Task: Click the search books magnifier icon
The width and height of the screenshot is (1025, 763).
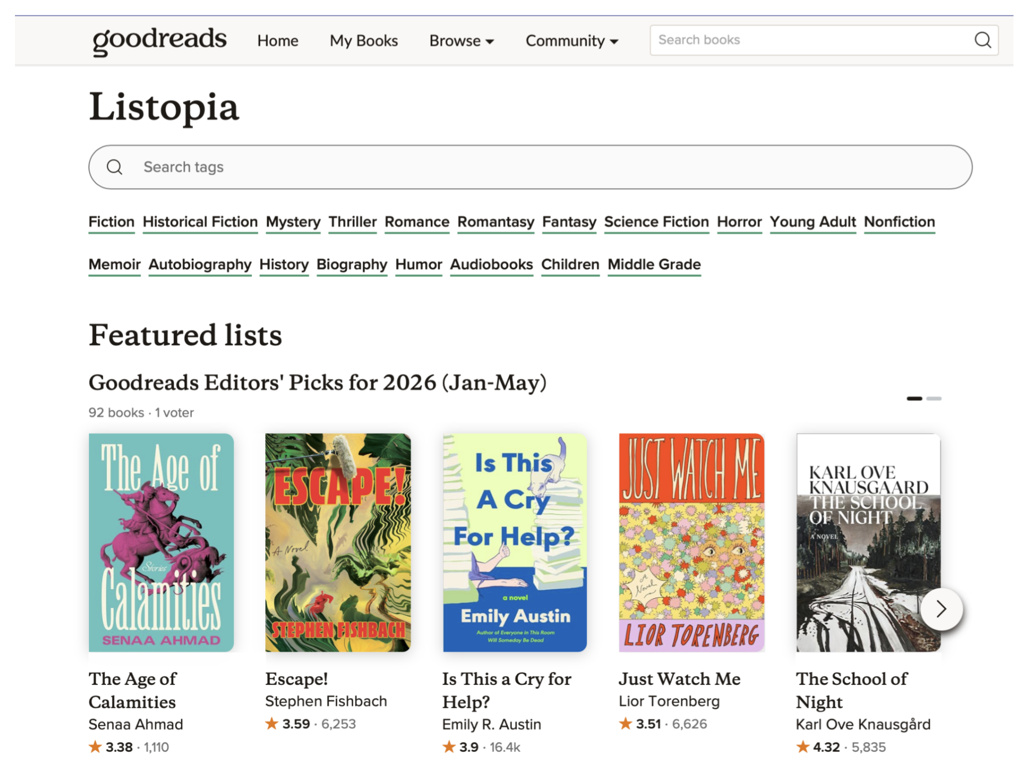Action: click(982, 40)
